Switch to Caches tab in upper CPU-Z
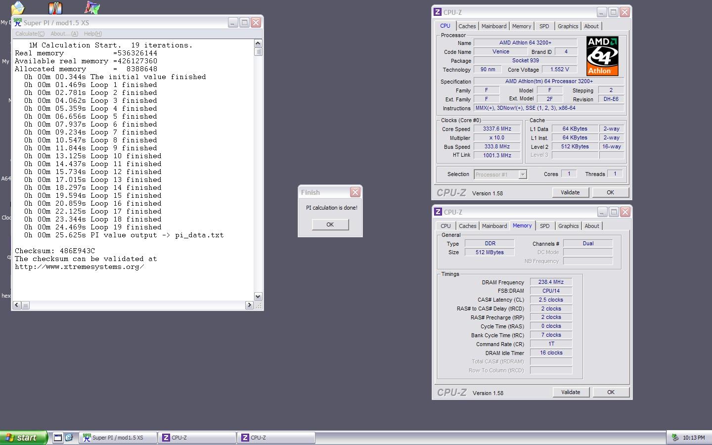The width and height of the screenshot is (712, 445). [x=467, y=26]
